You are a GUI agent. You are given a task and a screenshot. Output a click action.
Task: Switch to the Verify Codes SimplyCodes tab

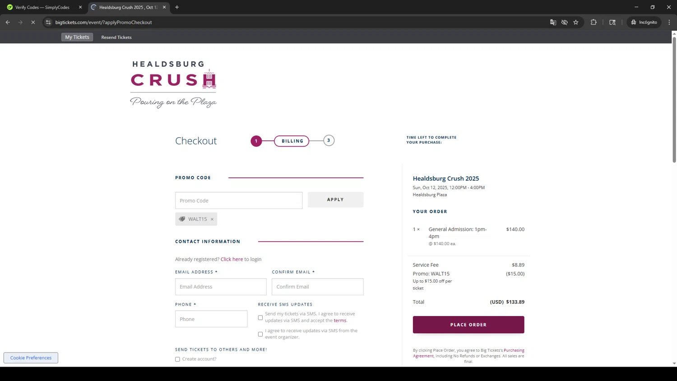[x=42, y=7]
